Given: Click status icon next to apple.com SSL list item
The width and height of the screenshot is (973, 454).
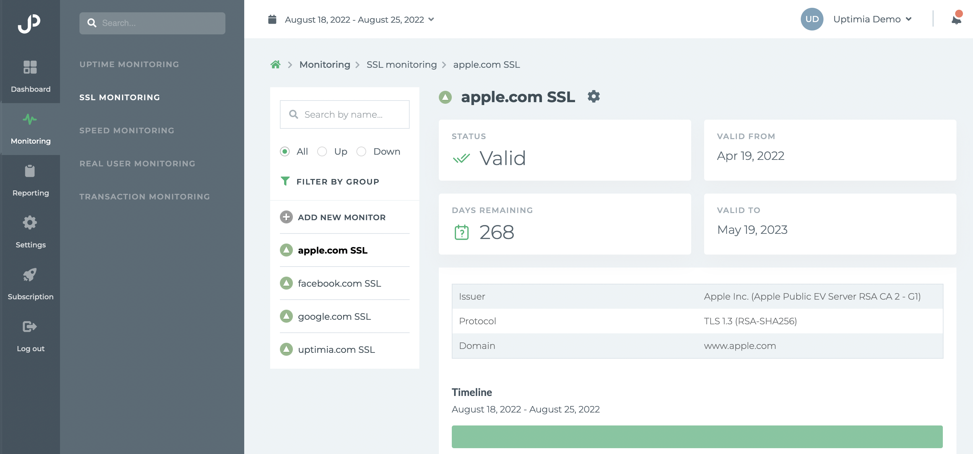Looking at the screenshot, I should coord(286,250).
